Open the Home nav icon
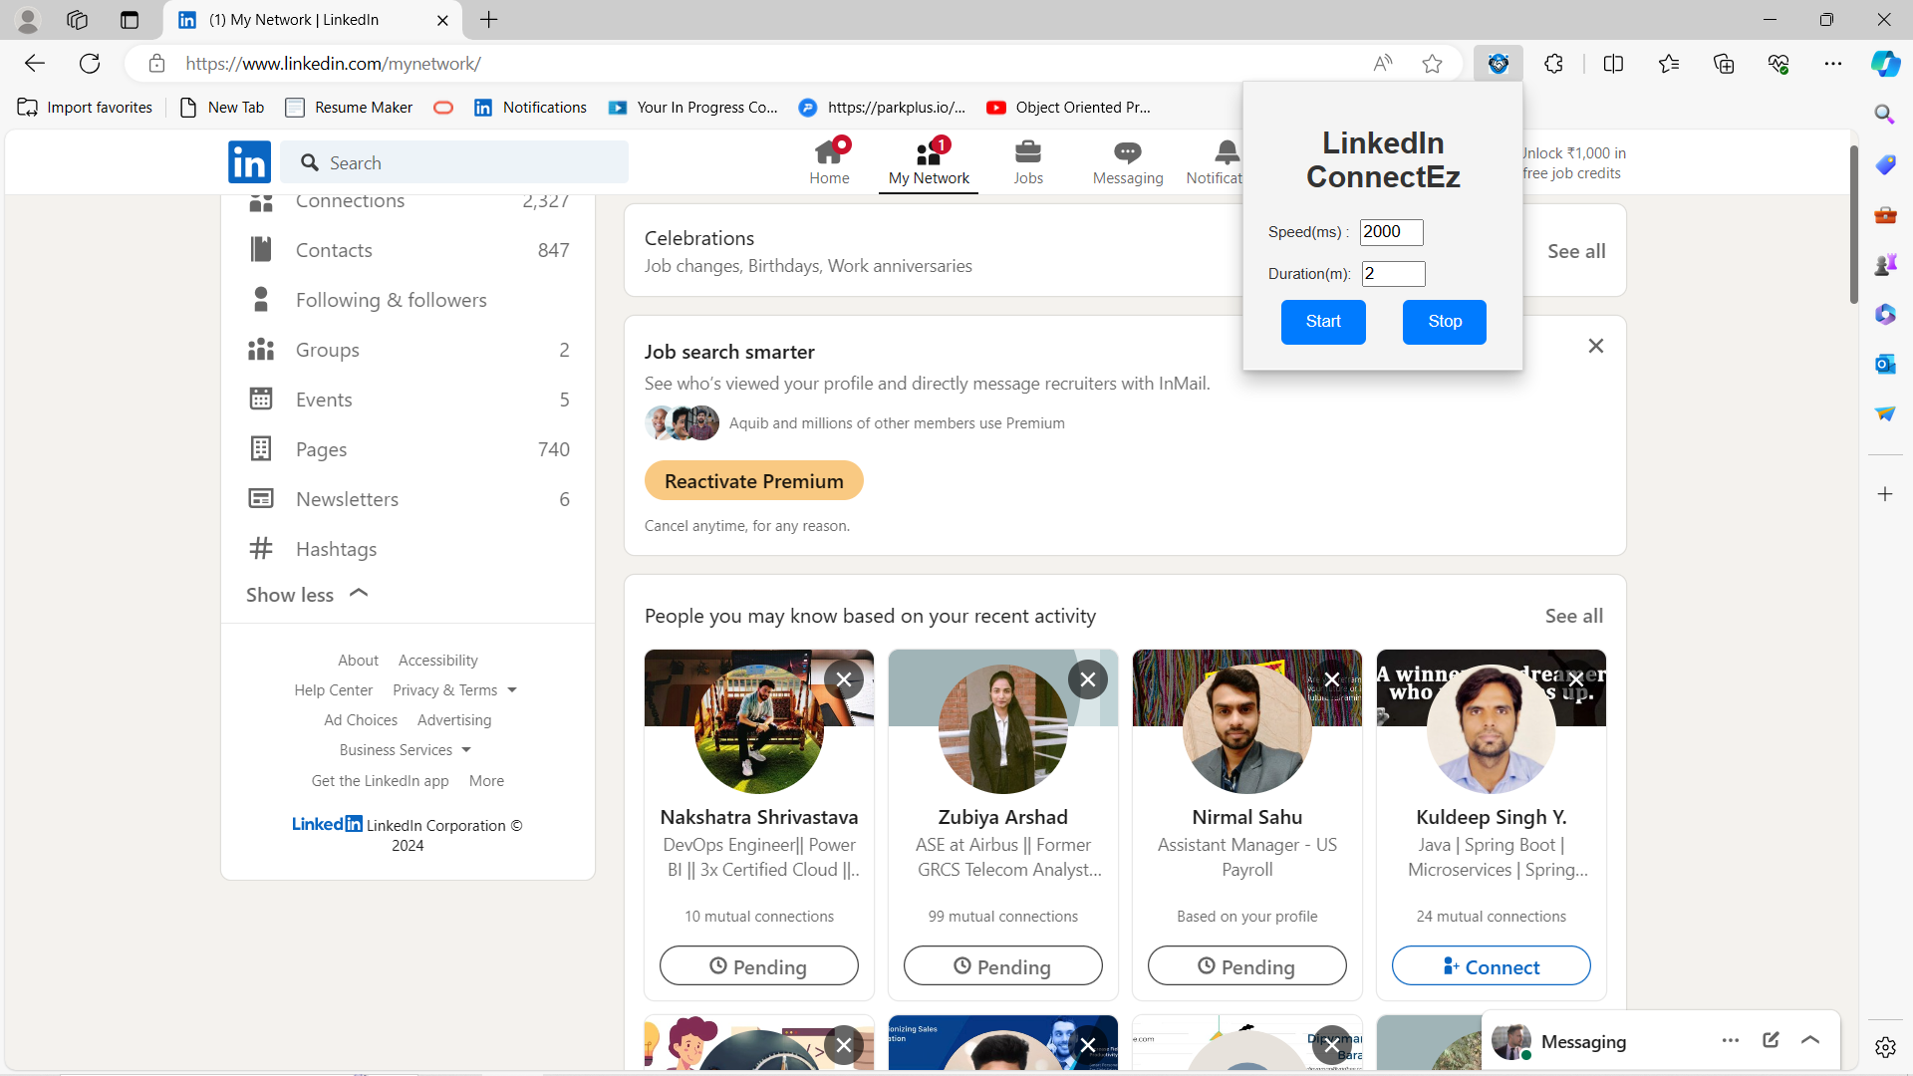This screenshot has width=1913, height=1076. (829, 161)
